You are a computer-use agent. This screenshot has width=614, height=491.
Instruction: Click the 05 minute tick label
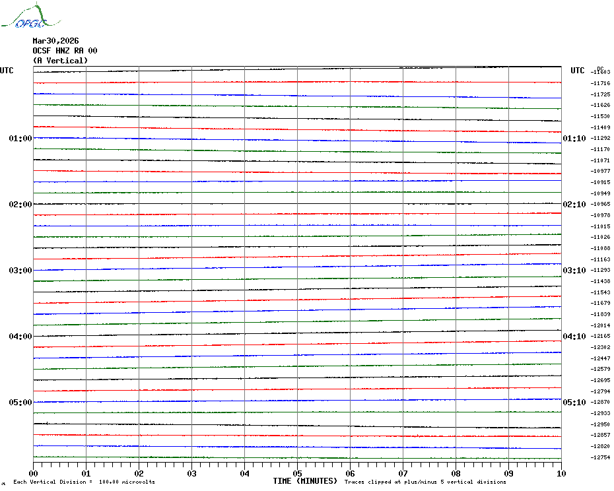(297, 474)
